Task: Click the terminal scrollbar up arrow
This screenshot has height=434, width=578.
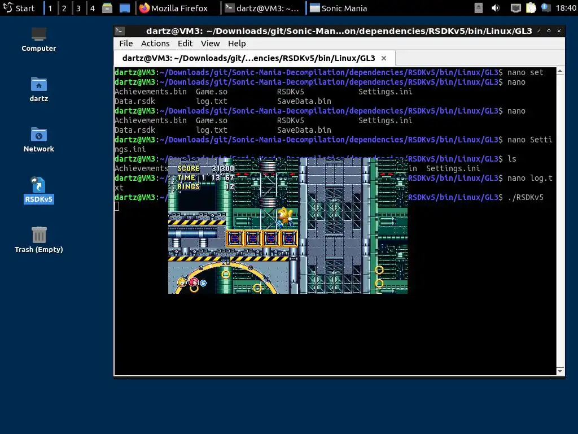Action: (x=561, y=71)
